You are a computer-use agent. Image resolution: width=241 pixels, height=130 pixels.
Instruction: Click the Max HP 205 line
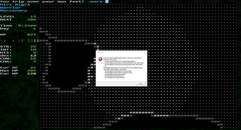point(18,70)
